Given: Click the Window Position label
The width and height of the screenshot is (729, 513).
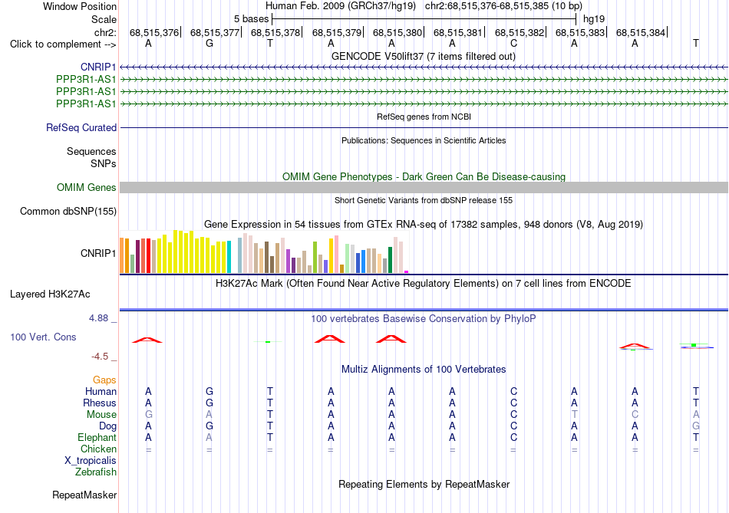Looking at the screenshot, I should (80, 6).
